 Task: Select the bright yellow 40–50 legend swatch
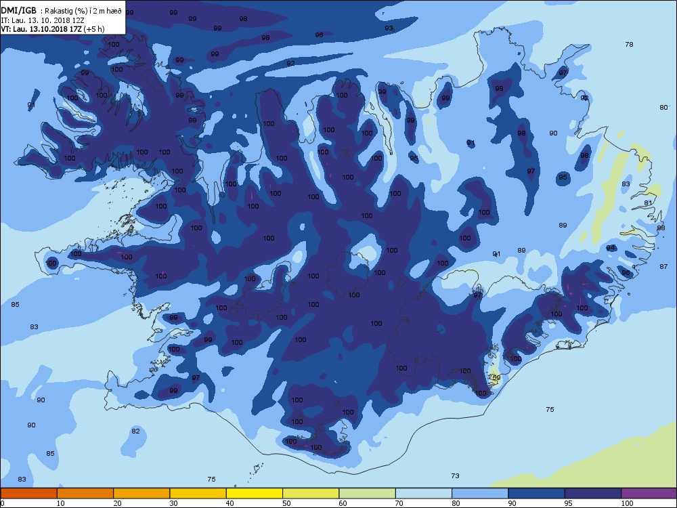[255, 493]
